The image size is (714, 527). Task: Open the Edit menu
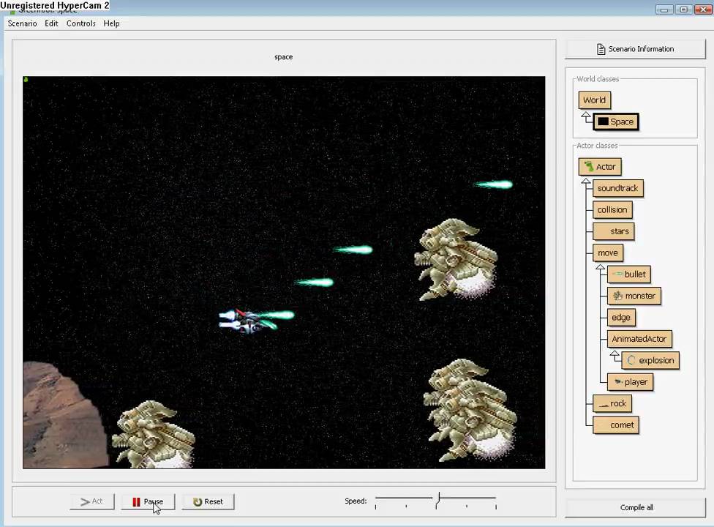pyautogui.click(x=51, y=23)
